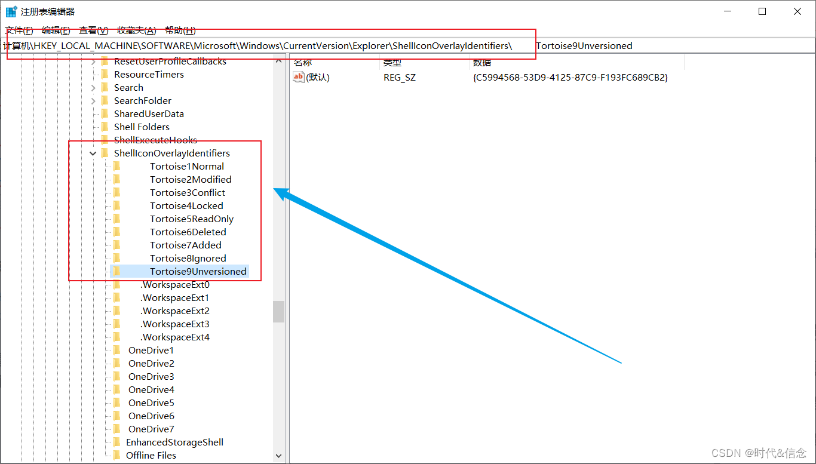Click the folder icon beside .WorkspaceExt2
Viewport: 816px width, 464px height.
click(x=117, y=311)
